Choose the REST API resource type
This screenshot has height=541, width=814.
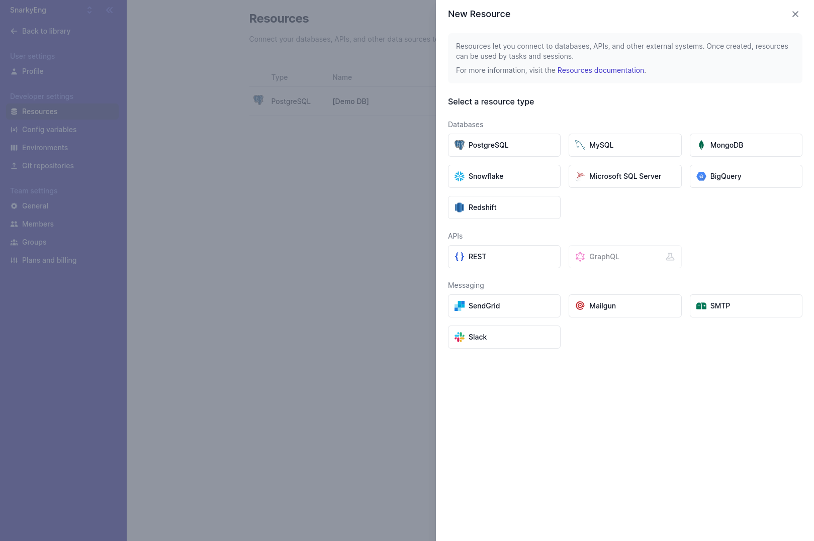[504, 257]
